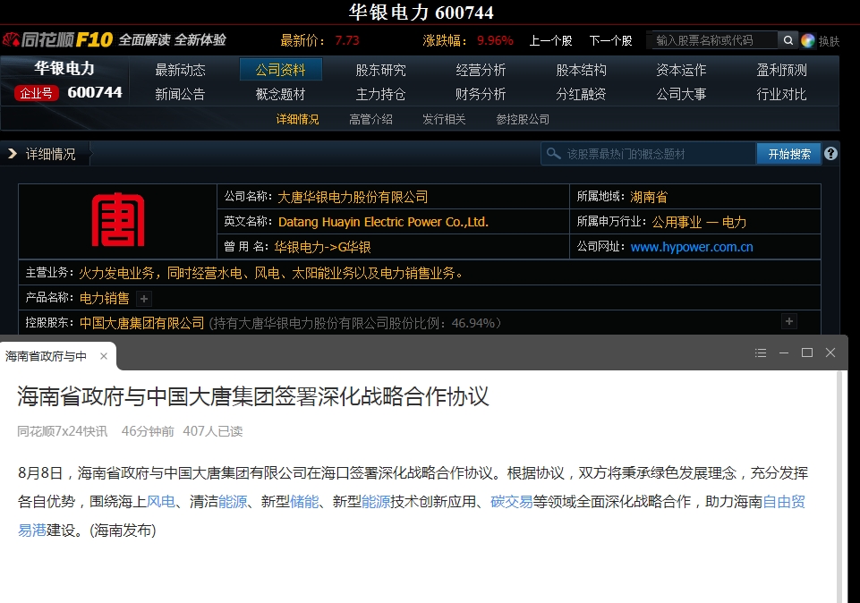Open 公司大事 section
Image resolution: width=860 pixels, height=603 pixels.
point(681,94)
